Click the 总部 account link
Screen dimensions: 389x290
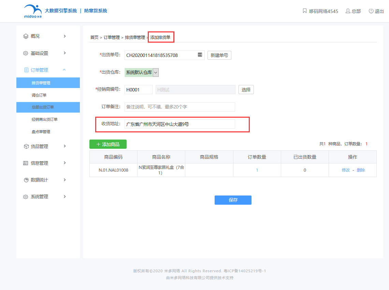click(x=356, y=11)
